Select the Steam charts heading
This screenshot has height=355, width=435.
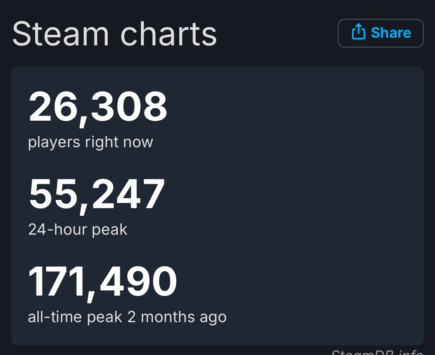pyautogui.click(x=114, y=34)
